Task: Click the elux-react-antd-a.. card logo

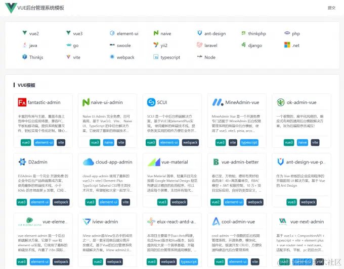Action: (151, 222)
